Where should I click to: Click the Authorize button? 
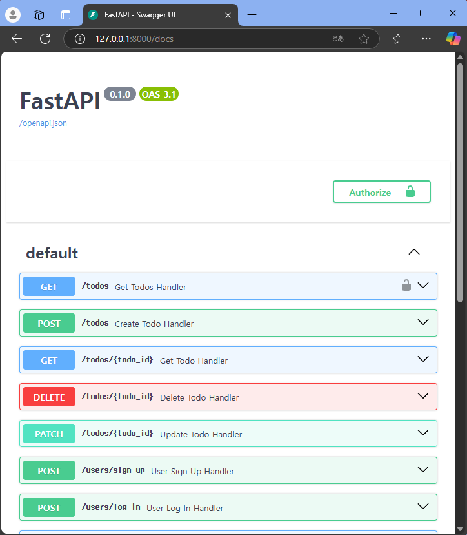click(381, 192)
